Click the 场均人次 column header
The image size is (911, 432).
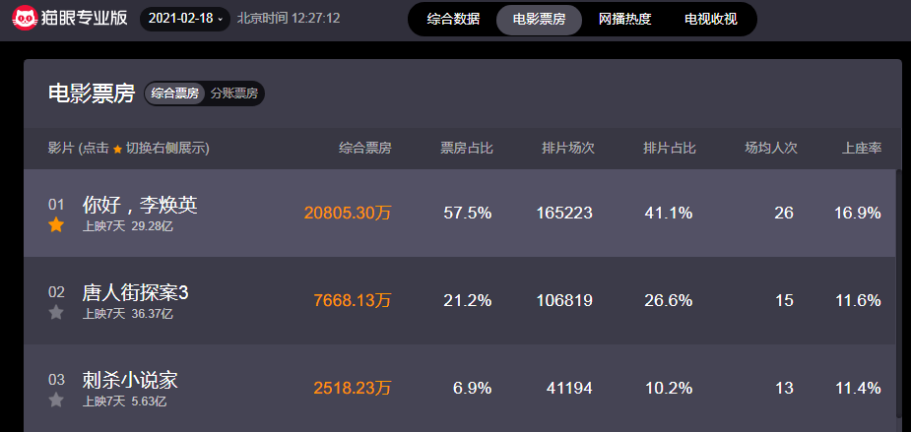tap(771, 148)
